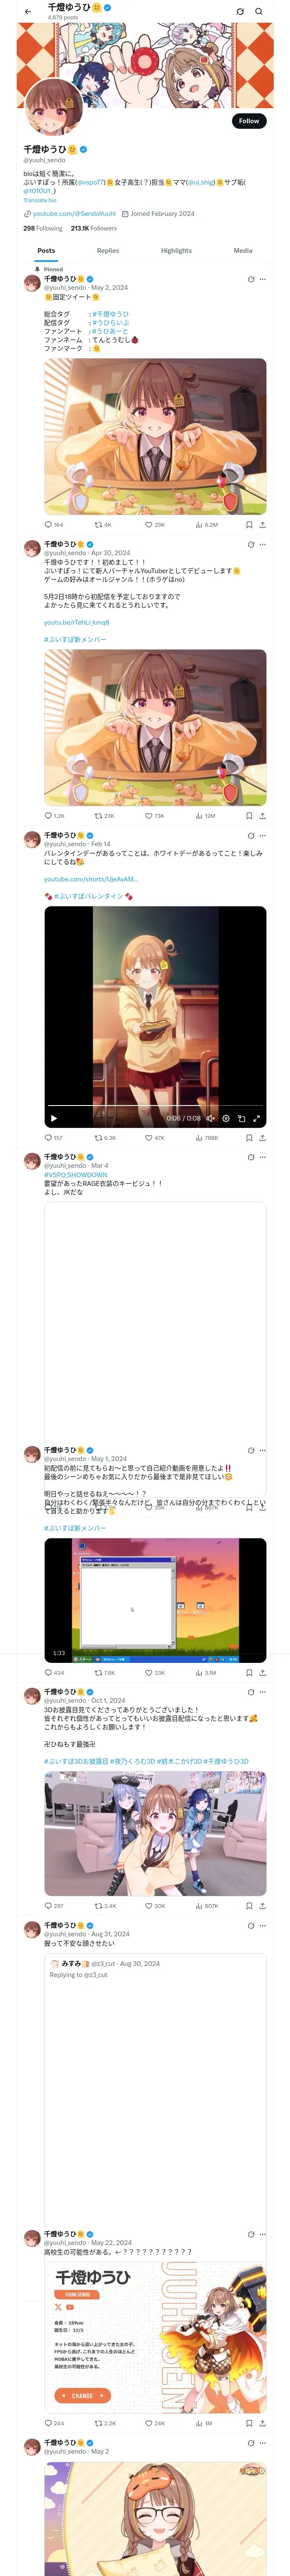290x2576 pixels.
Task: Open the search icon in the header
Action: tap(259, 12)
